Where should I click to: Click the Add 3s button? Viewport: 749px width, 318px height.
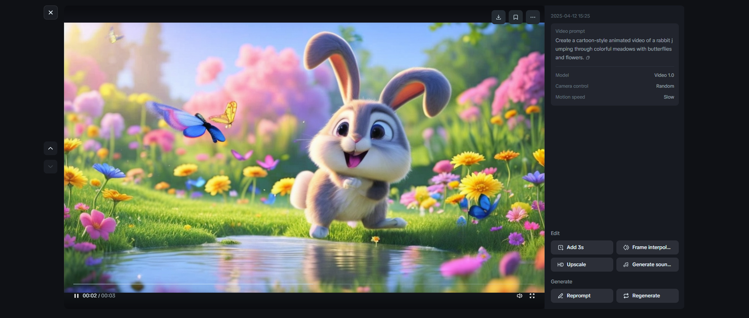tap(582, 247)
